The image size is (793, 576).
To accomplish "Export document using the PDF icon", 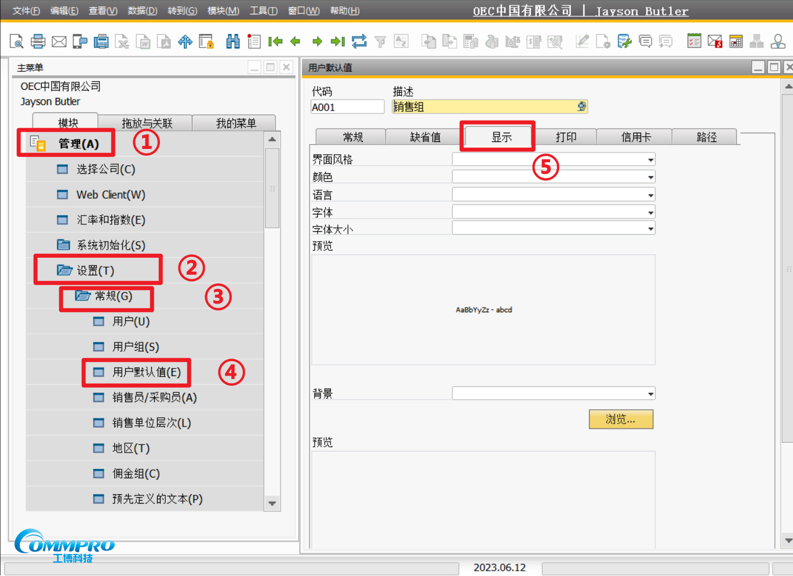I will click(x=164, y=41).
